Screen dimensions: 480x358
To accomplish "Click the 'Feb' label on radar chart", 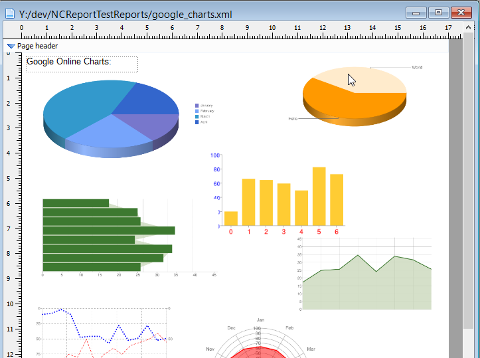I will click(x=289, y=327).
